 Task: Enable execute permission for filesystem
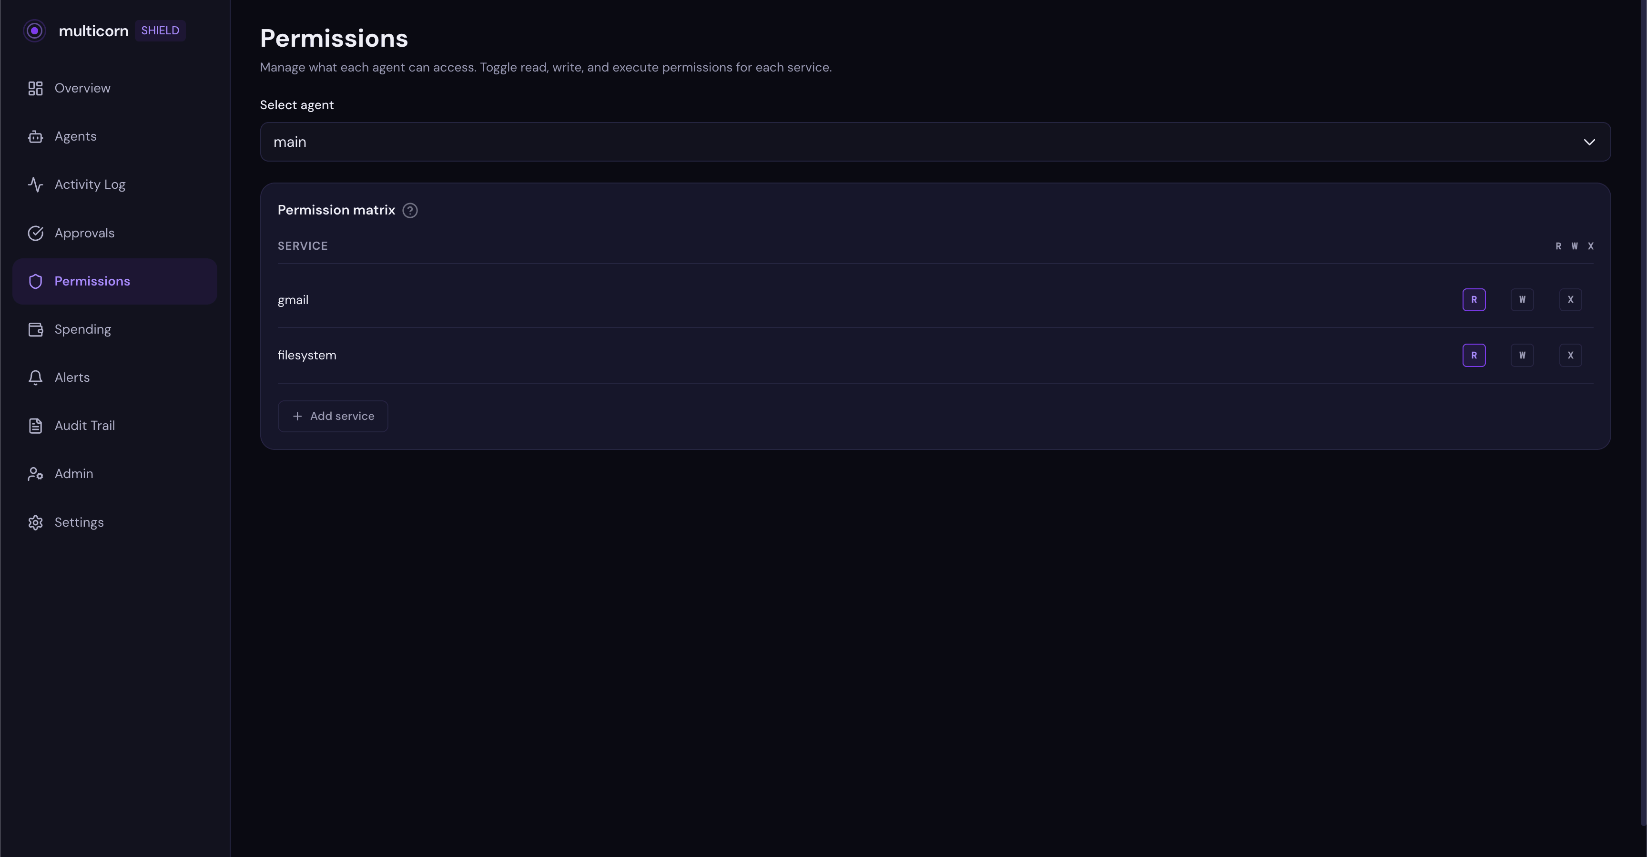tap(1570, 355)
